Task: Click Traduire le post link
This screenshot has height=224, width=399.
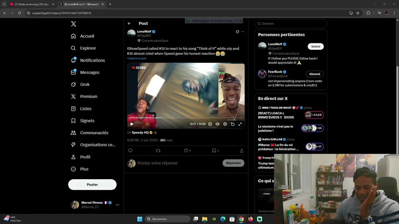Action: 137,58
